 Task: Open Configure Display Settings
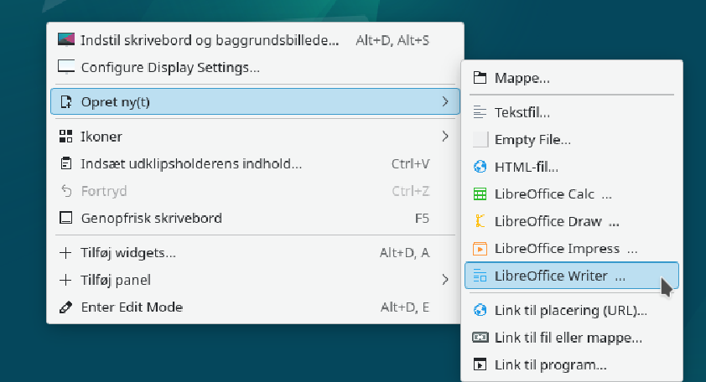click(x=255, y=67)
